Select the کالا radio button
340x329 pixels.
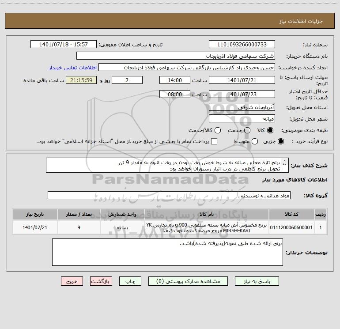tap(270, 130)
